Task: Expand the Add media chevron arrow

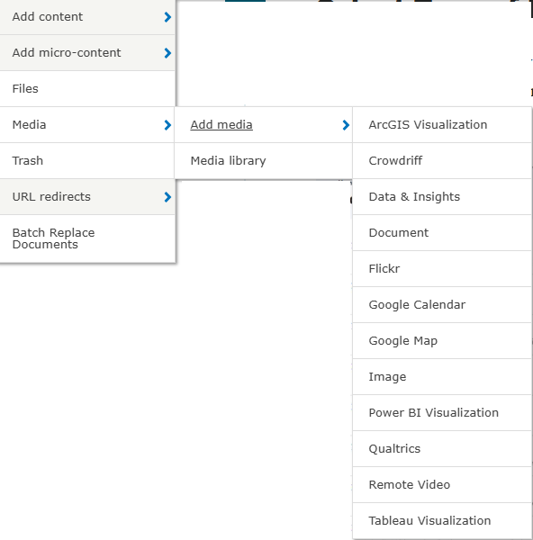Action: 346,125
